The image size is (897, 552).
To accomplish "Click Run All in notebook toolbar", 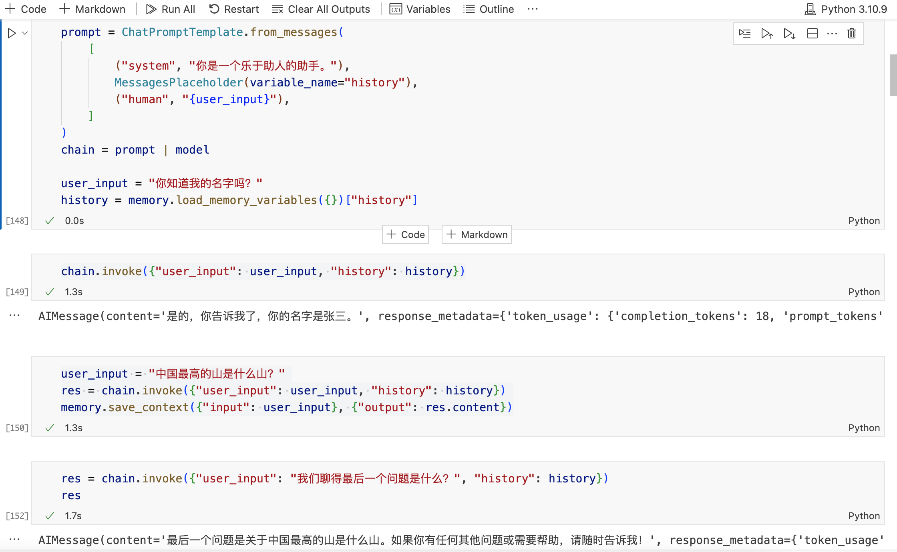I will pos(171,9).
